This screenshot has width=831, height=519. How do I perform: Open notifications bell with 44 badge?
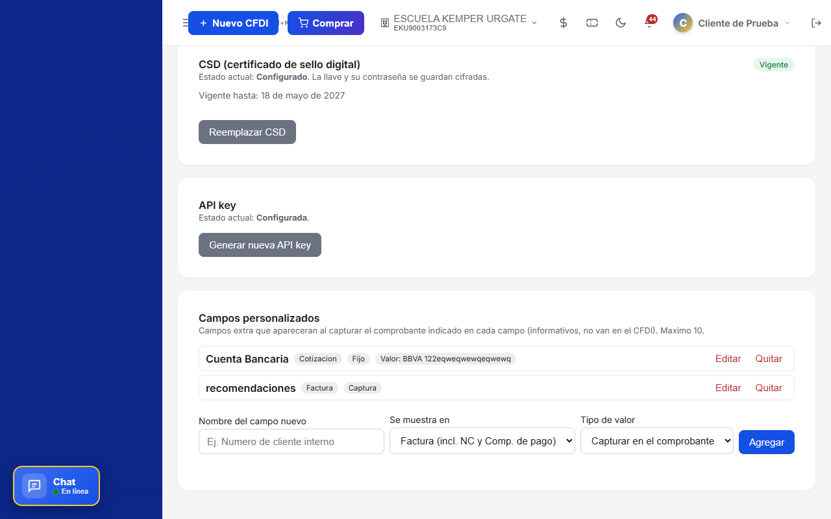(x=649, y=23)
